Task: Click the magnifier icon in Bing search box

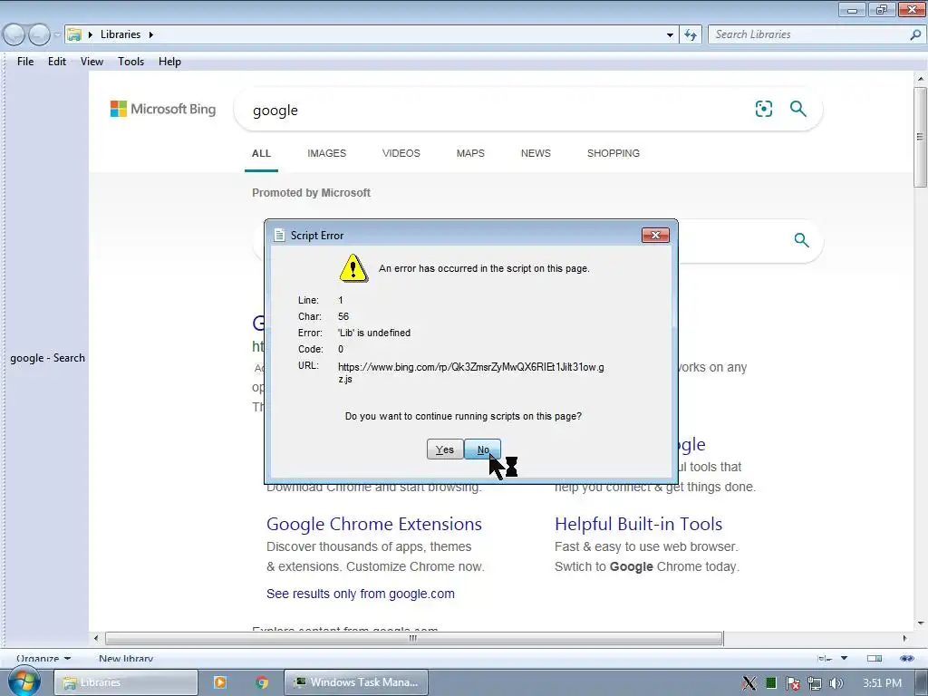Action: [797, 109]
